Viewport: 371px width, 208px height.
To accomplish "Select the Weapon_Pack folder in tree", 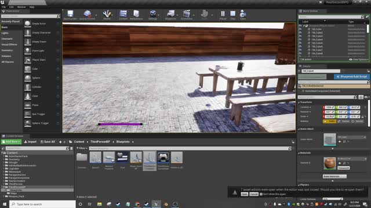I will point(17,196).
